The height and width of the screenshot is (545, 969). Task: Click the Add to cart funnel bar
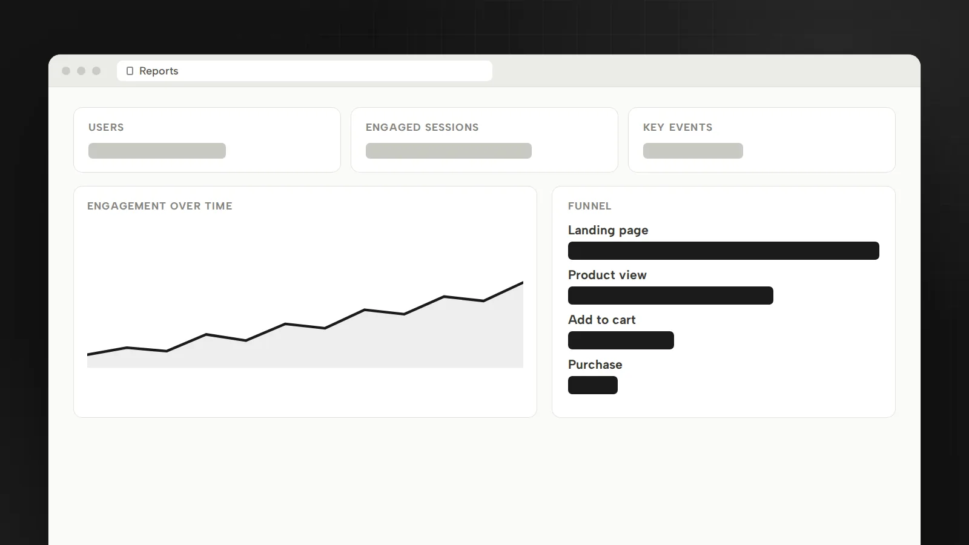[621, 340]
